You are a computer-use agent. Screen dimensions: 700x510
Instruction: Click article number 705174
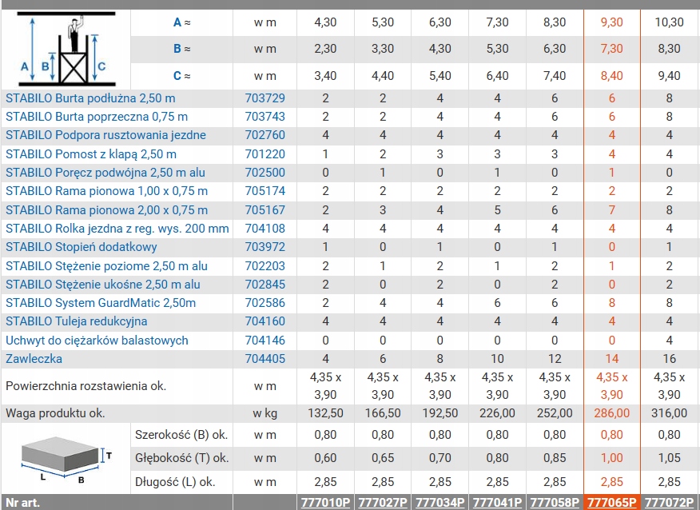tap(264, 191)
